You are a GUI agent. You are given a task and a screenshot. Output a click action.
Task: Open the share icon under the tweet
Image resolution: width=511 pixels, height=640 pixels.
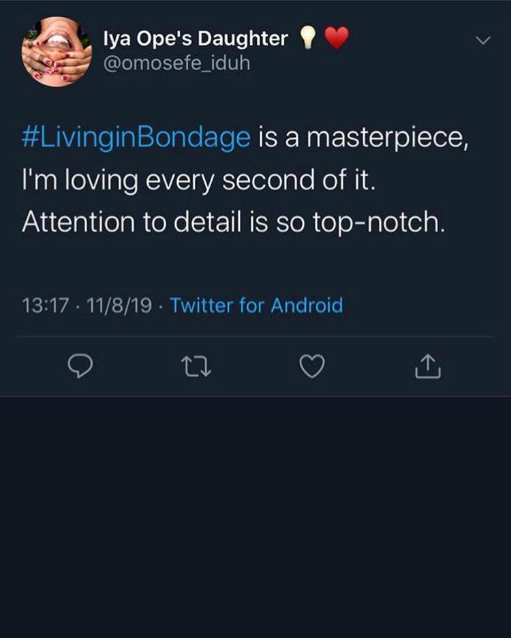[x=428, y=368]
